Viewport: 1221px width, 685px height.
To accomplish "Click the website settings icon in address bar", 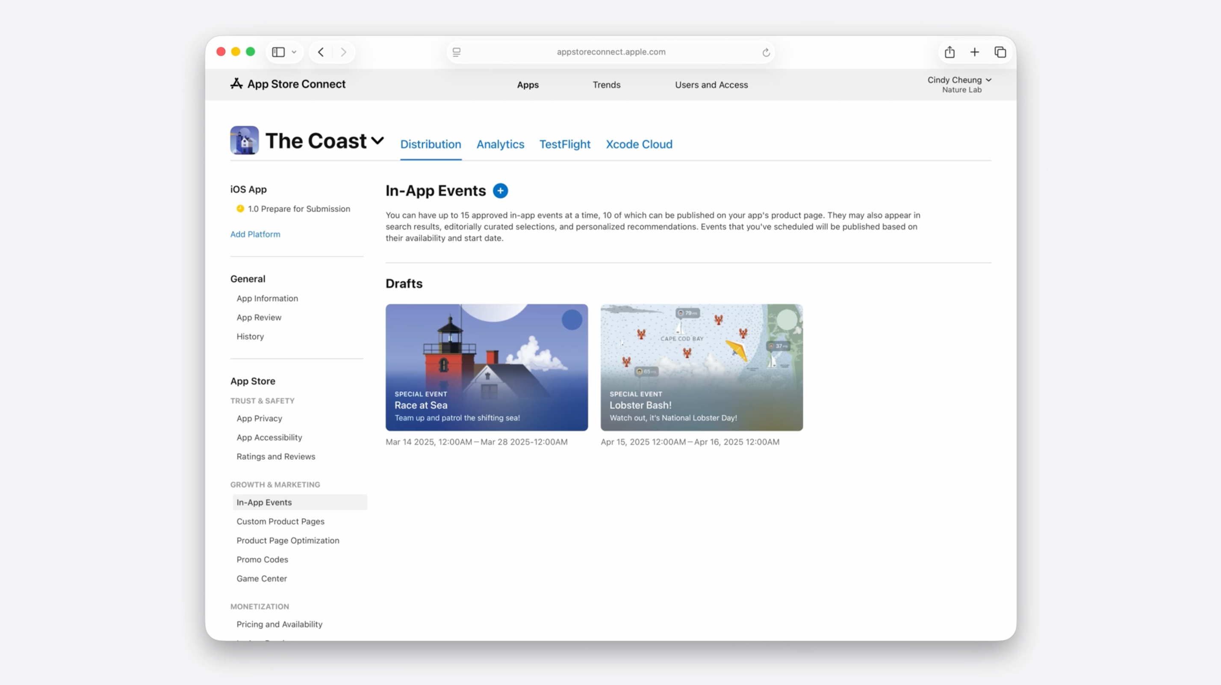I will point(457,52).
